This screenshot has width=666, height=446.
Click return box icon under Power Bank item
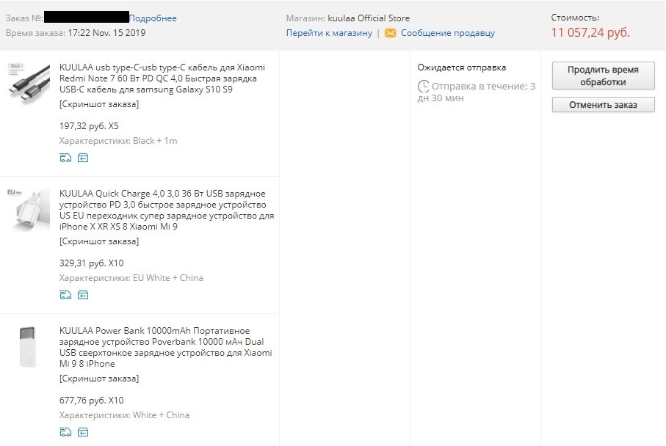(83, 432)
